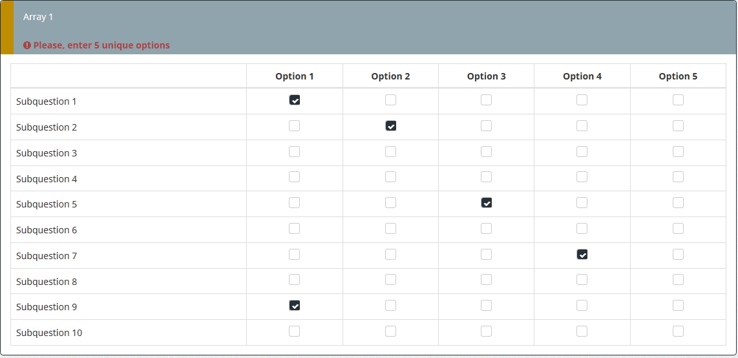Viewport: 738px width, 358px height.
Task: Click the red error exclamation icon
Action: click(x=27, y=45)
